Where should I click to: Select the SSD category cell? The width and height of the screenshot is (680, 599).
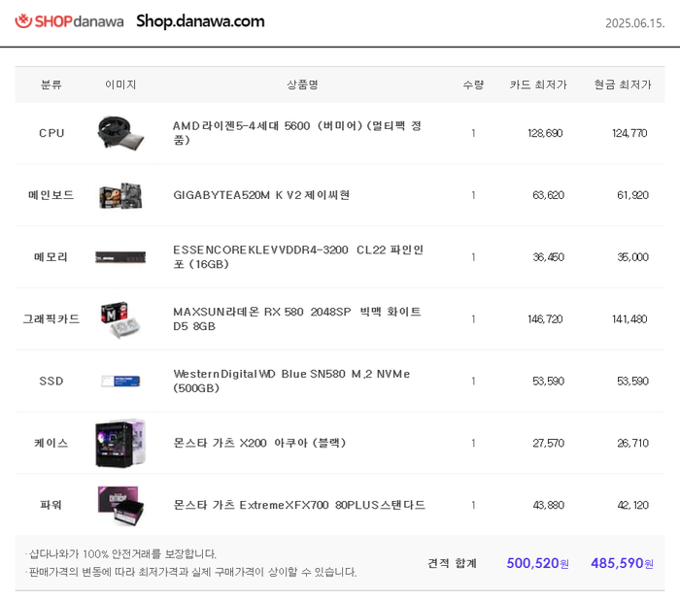click(51, 381)
